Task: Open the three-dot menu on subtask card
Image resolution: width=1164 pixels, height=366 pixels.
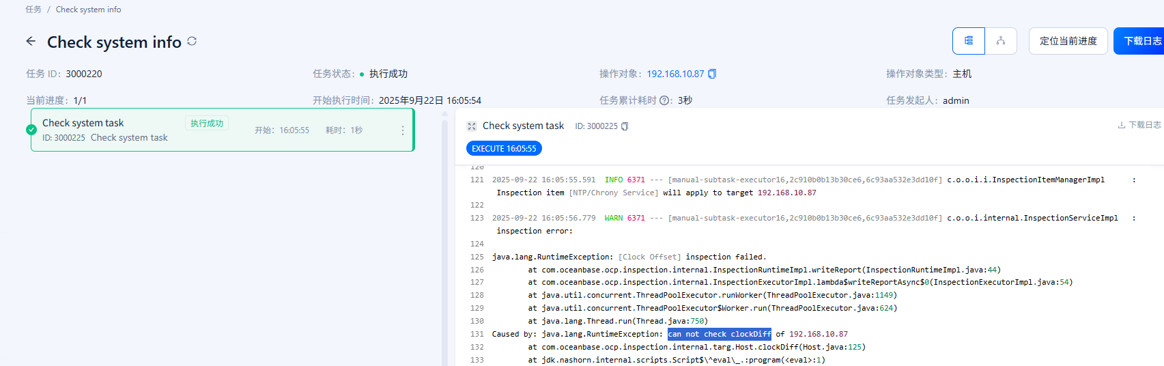Action: point(402,130)
